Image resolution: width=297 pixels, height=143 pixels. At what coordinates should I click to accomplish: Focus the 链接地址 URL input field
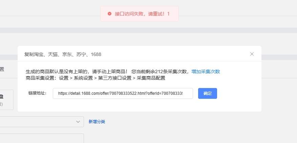(x=123, y=93)
